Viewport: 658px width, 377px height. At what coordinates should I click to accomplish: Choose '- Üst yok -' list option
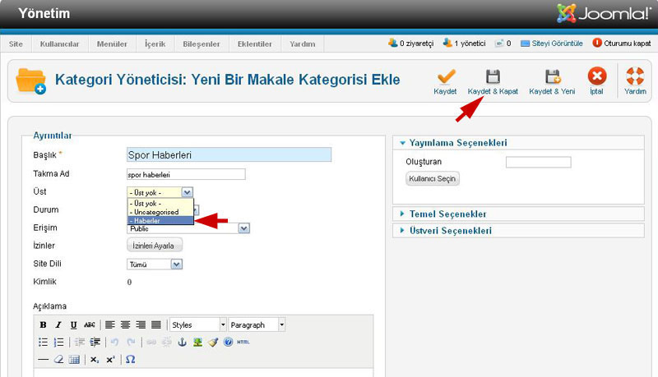tap(160, 204)
